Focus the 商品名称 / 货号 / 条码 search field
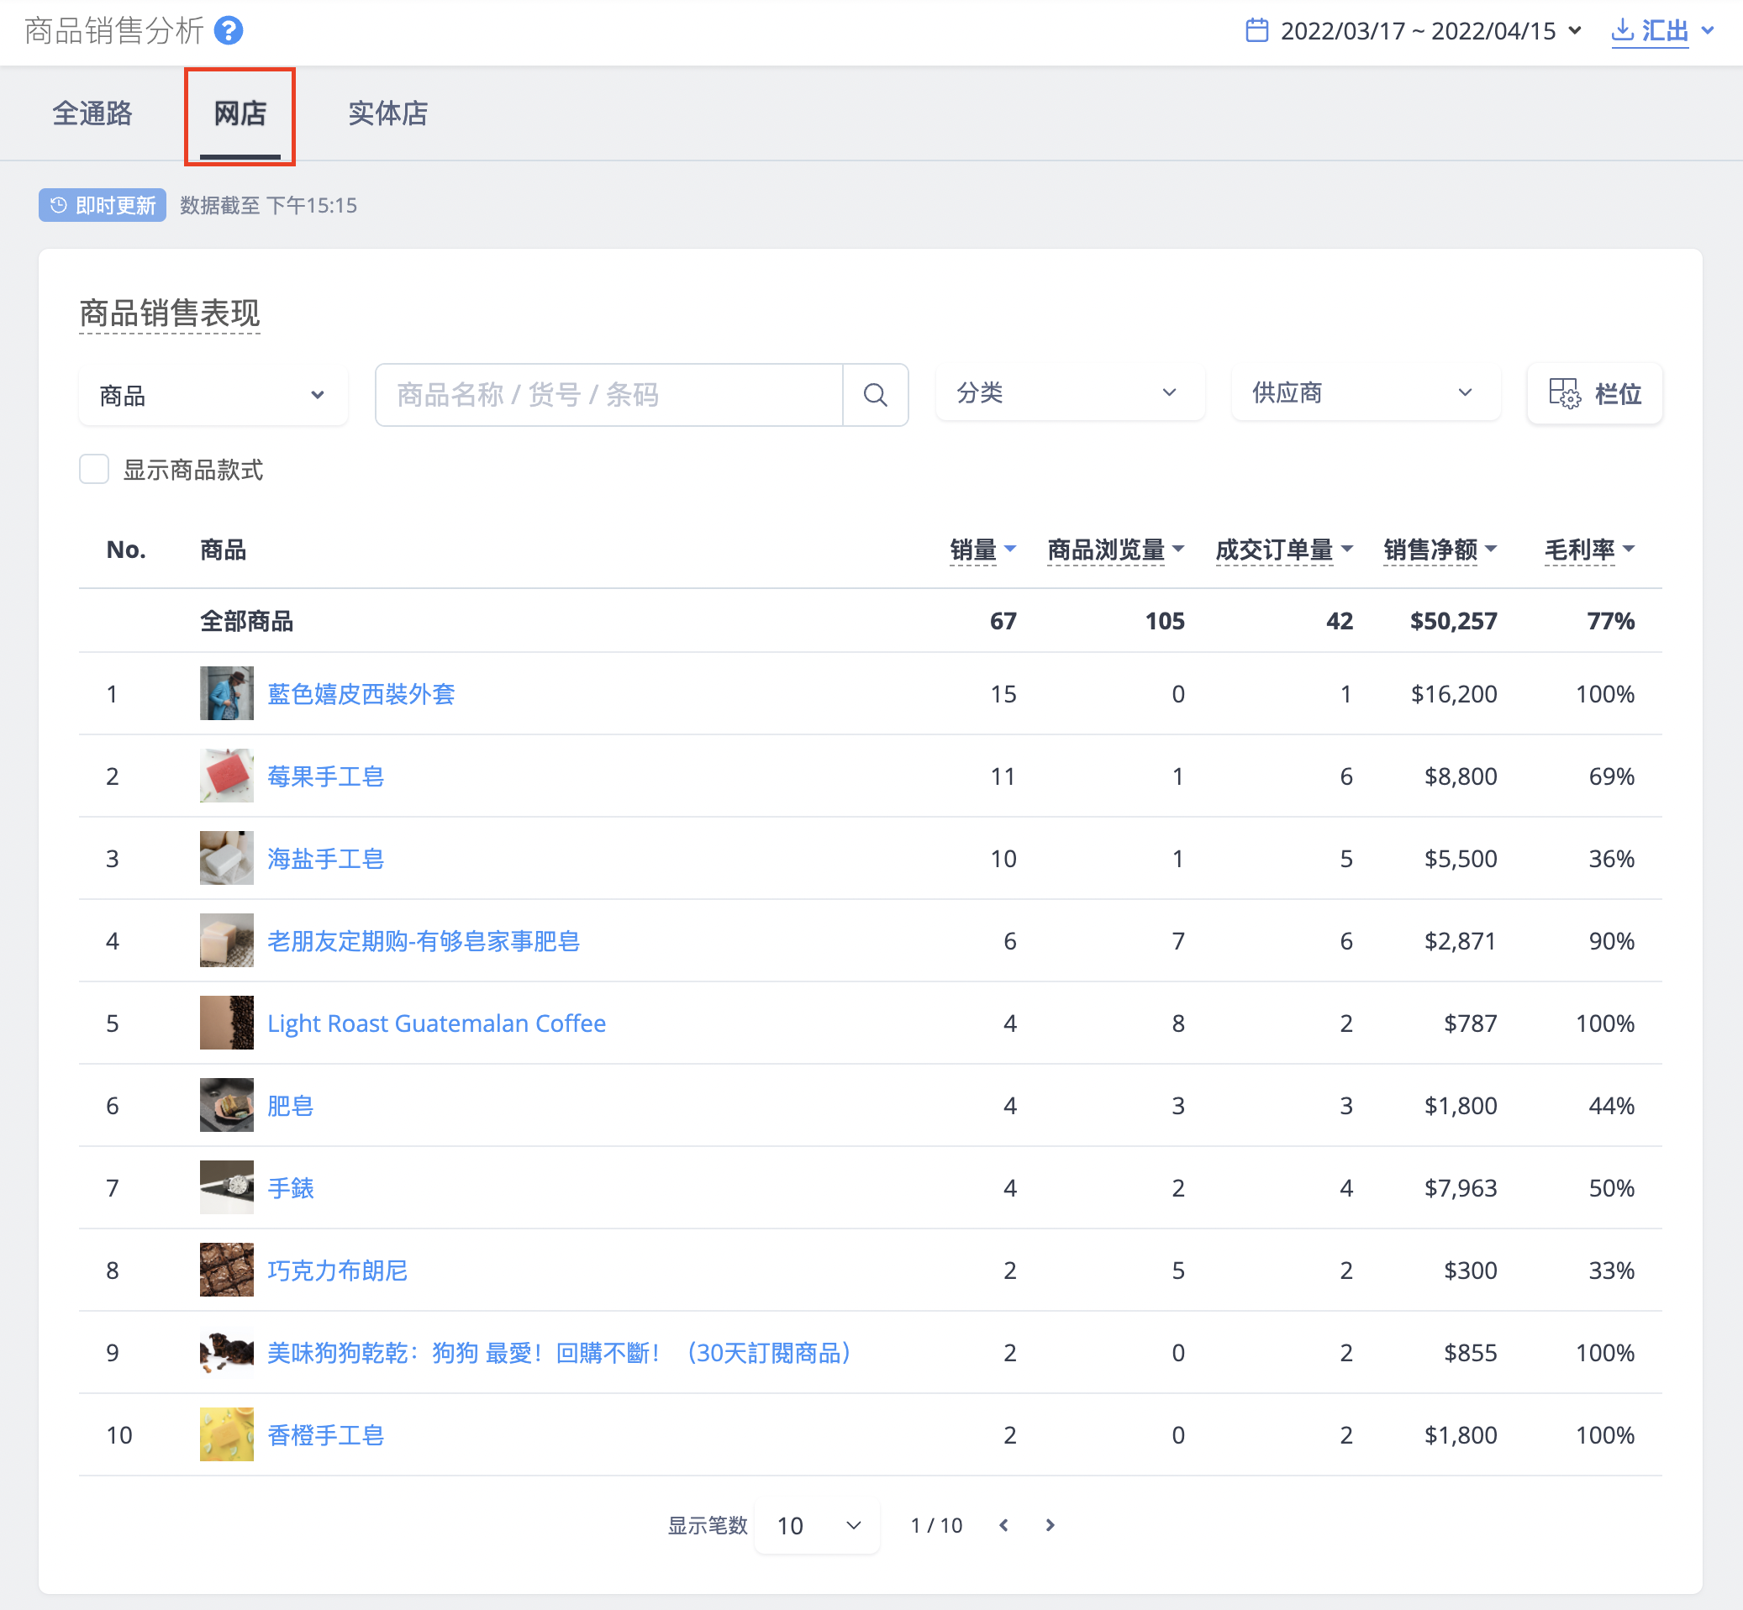The height and width of the screenshot is (1610, 1743). click(609, 395)
